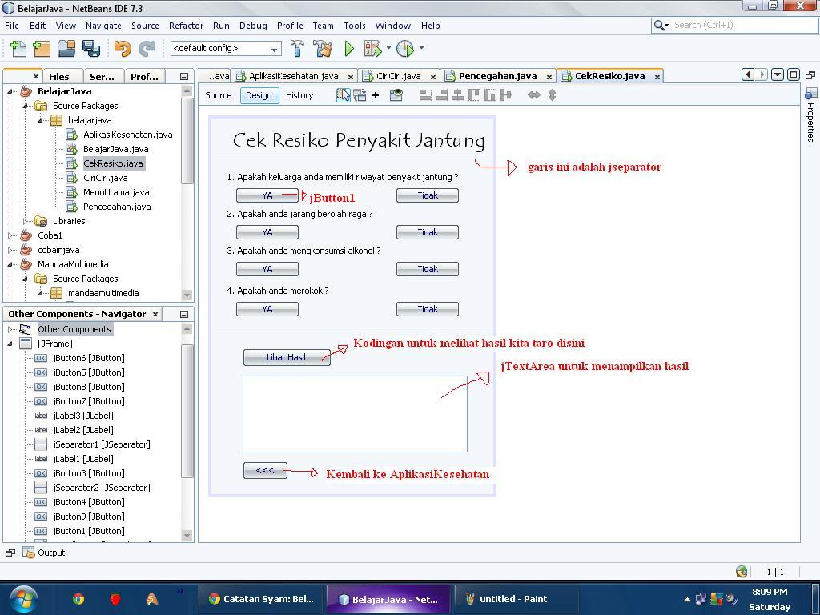Image resolution: width=820 pixels, height=615 pixels.
Task: Open Profile Project dropdown arrow
Action: (421, 48)
